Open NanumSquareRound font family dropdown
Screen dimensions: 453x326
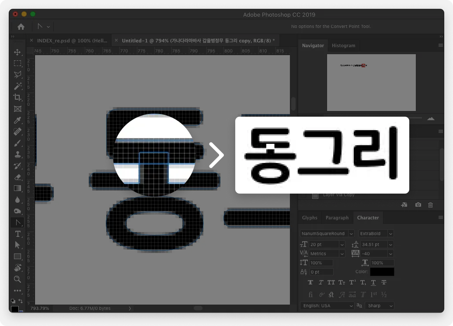tap(351, 234)
